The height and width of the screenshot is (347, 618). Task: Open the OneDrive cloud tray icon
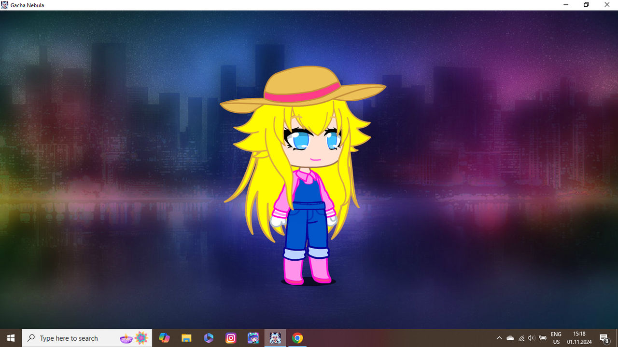pos(510,338)
